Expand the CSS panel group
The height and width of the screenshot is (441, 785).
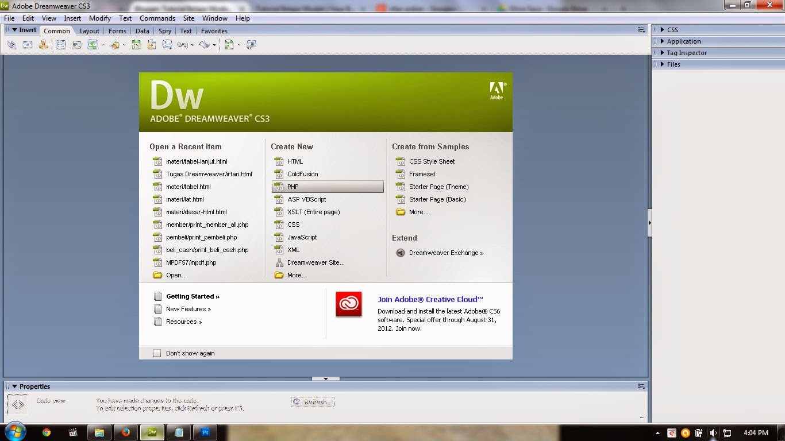pos(663,30)
